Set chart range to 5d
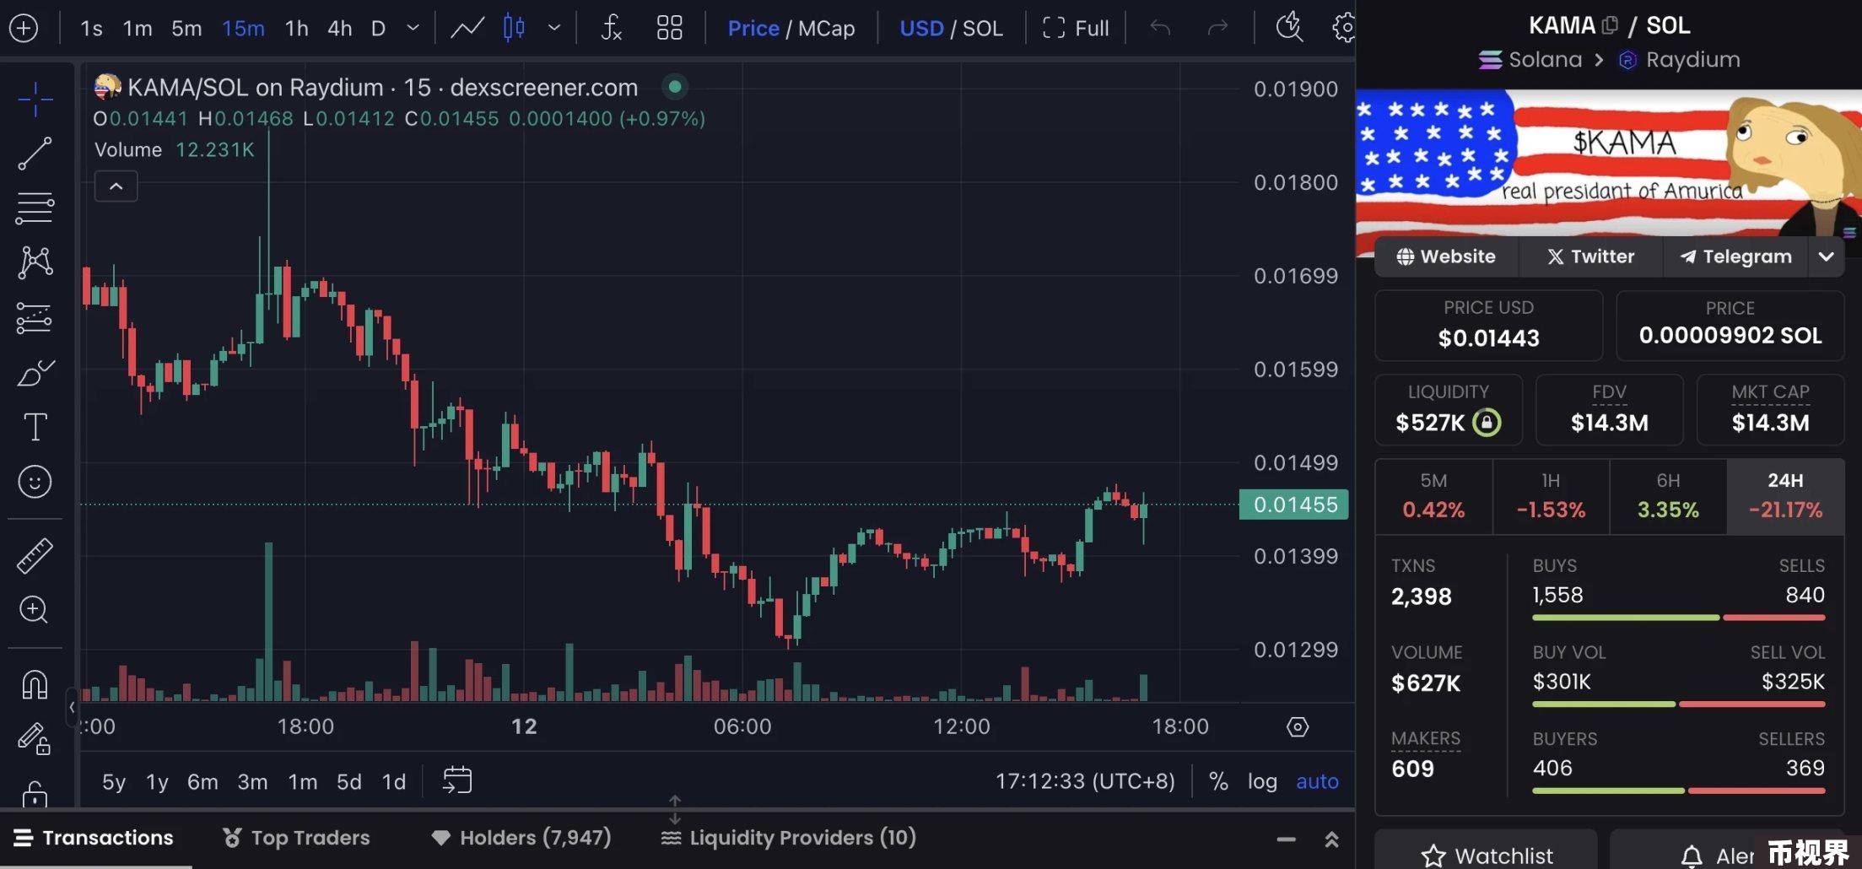This screenshot has width=1862, height=869. click(348, 781)
